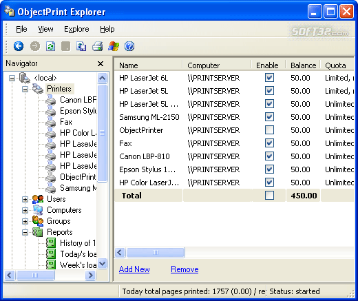Open the Explore menu
358x301 pixels.
click(x=76, y=29)
